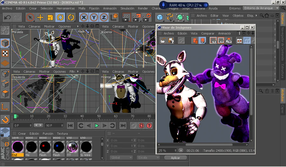Go to start of animation
The width and height of the screenshot is (286, 167).
[71, 125]
